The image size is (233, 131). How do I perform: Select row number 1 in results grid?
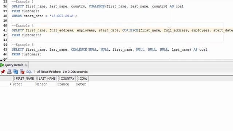10,84
